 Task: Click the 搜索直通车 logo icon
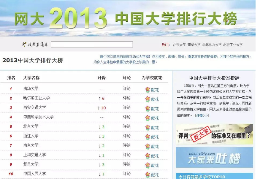click(x=24, y=45)
